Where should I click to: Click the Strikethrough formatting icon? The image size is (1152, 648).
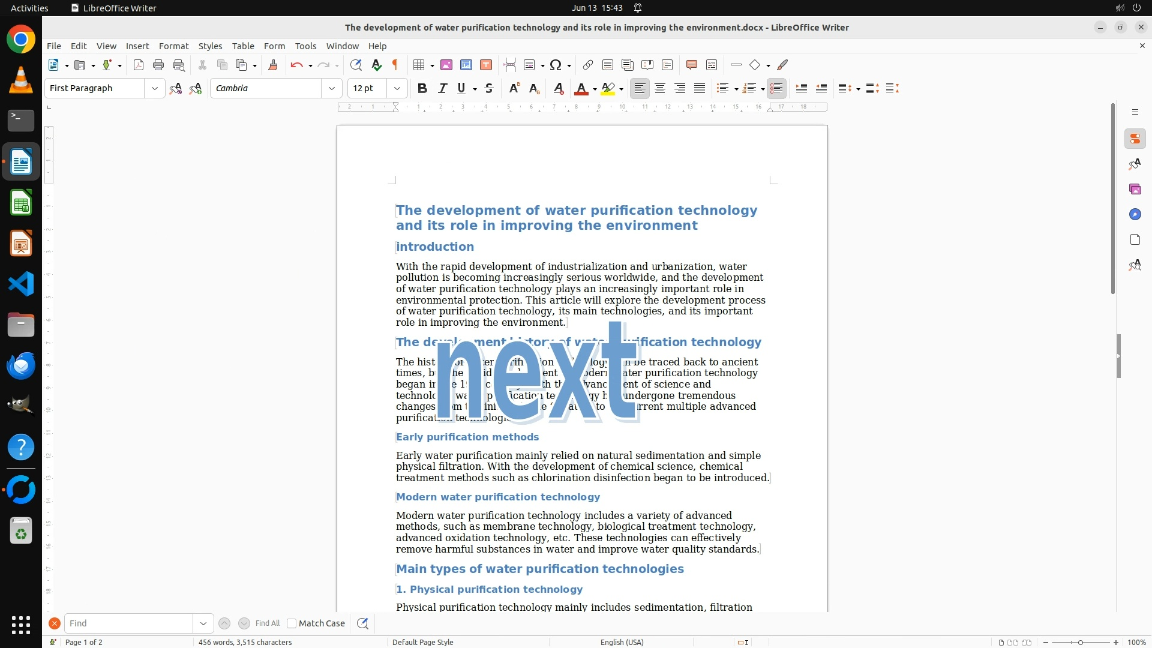489,88
